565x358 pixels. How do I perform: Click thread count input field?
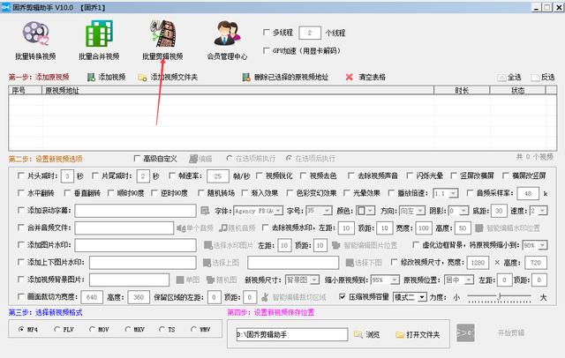coord(310,33)
